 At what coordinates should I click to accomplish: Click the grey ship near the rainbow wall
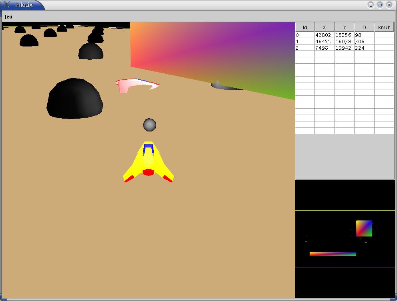point(226,86)
